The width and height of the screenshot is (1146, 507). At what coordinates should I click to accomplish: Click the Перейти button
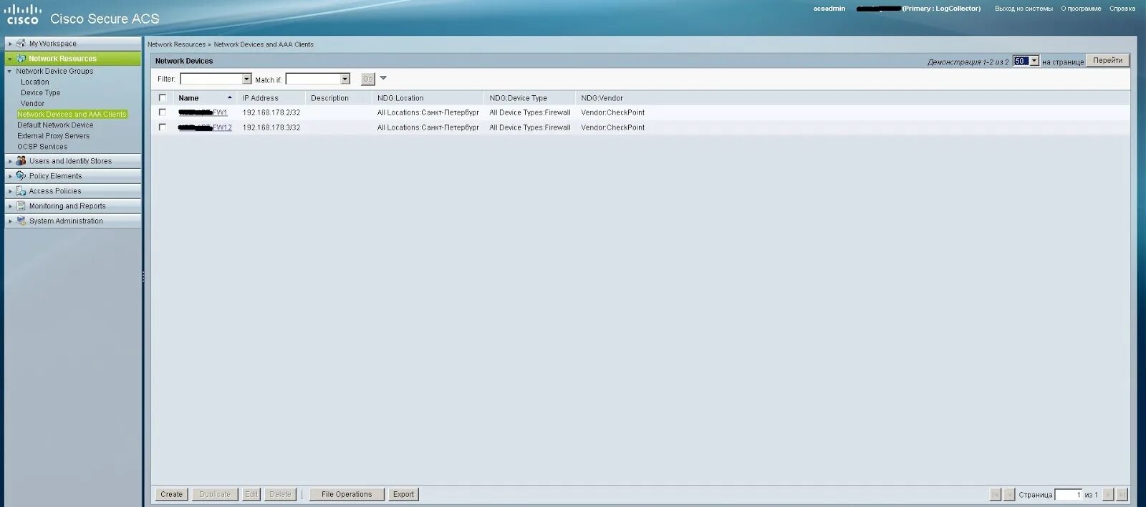(1107, 61)
